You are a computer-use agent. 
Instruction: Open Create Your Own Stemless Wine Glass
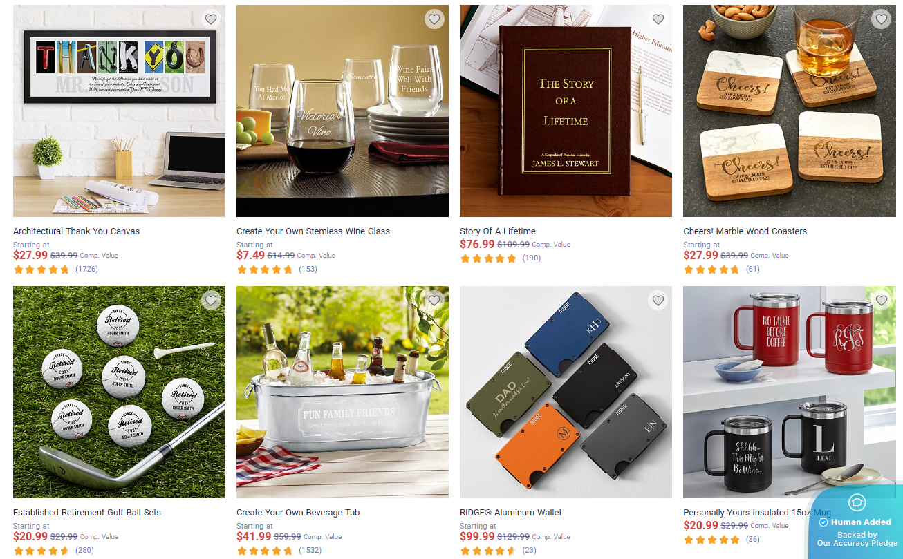(313, 231)
